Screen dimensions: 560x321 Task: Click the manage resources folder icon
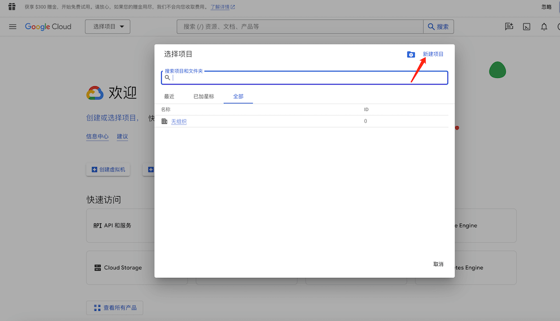(411, 54)
